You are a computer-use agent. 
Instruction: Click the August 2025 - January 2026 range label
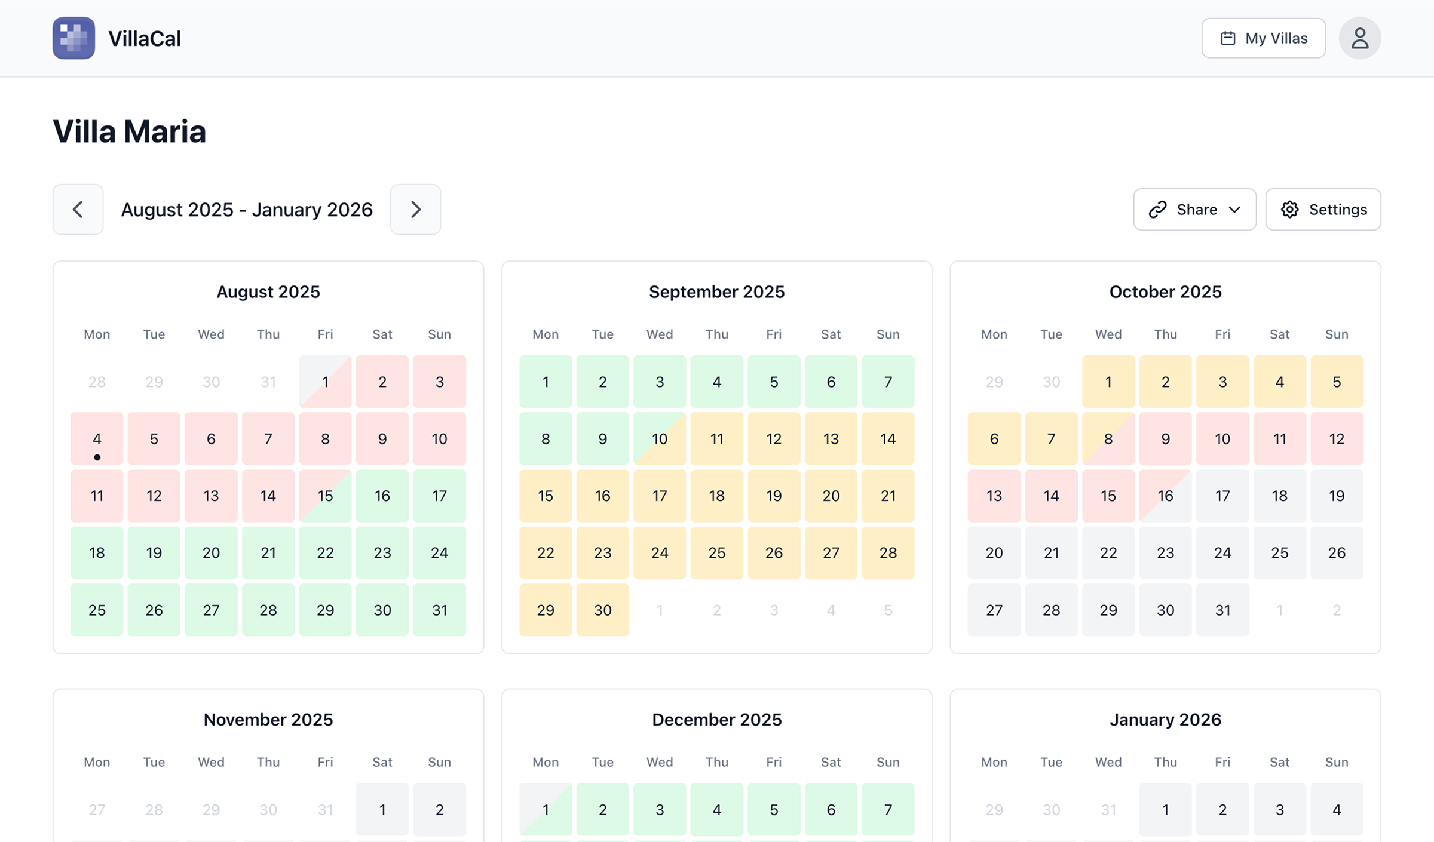pyautogui.click(x=247, y=210)
